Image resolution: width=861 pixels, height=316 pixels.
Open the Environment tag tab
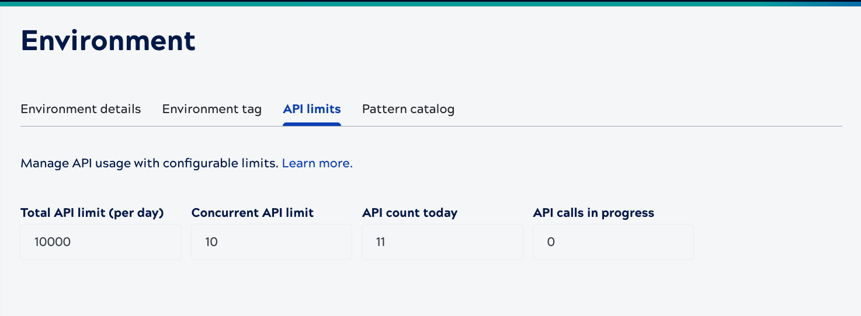pos(211,109)
